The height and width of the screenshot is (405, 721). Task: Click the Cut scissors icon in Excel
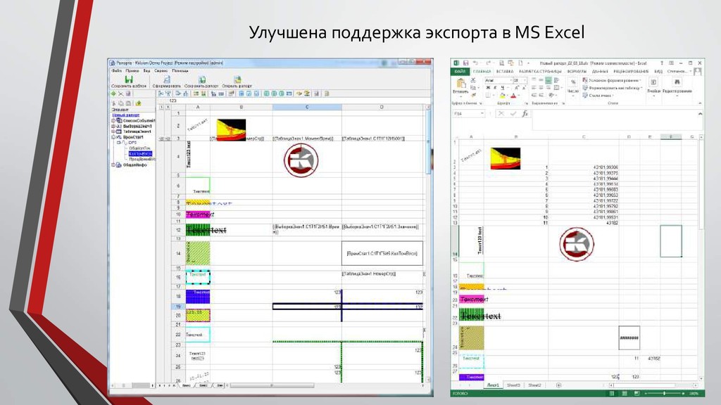pos(473,80)
